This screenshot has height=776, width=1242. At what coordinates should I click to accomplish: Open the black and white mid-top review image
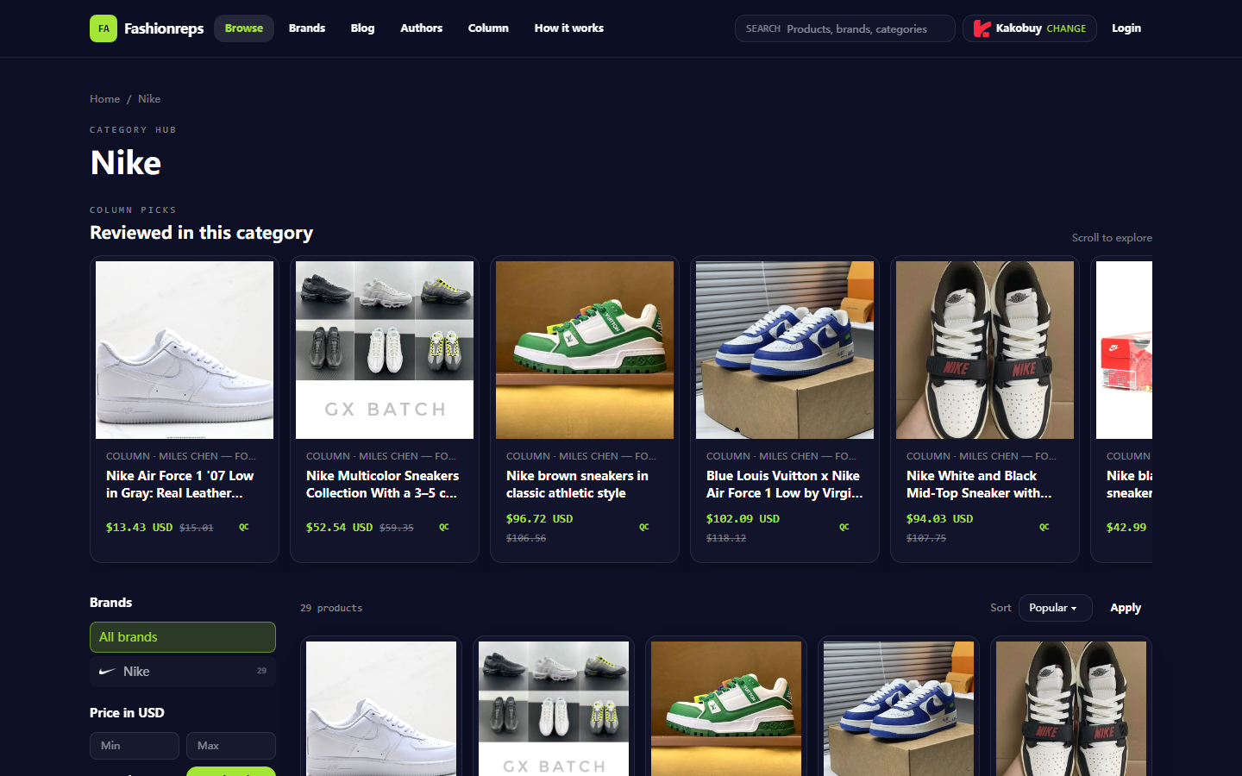coord(985,350)
